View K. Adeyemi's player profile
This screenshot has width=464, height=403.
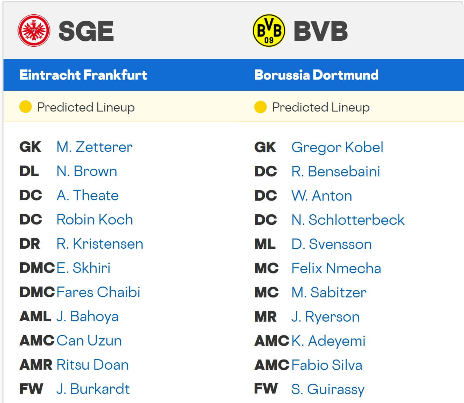pyautogui.click(x=328, y=341)
